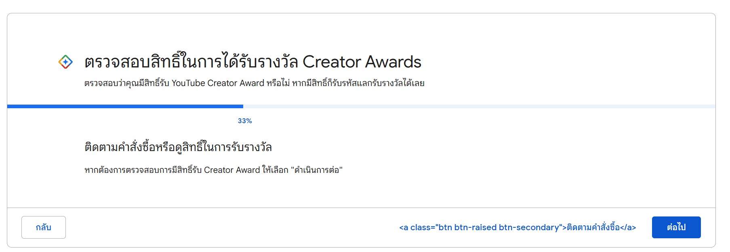Click the closing </a> tag text
Viewport: 730px width, 252px height.
pyautogui.click(x=628, y=227)
